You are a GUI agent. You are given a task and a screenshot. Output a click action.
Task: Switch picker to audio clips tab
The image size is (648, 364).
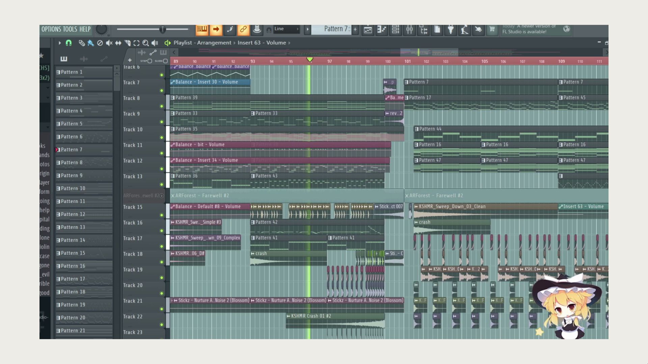tap(84, 59)
